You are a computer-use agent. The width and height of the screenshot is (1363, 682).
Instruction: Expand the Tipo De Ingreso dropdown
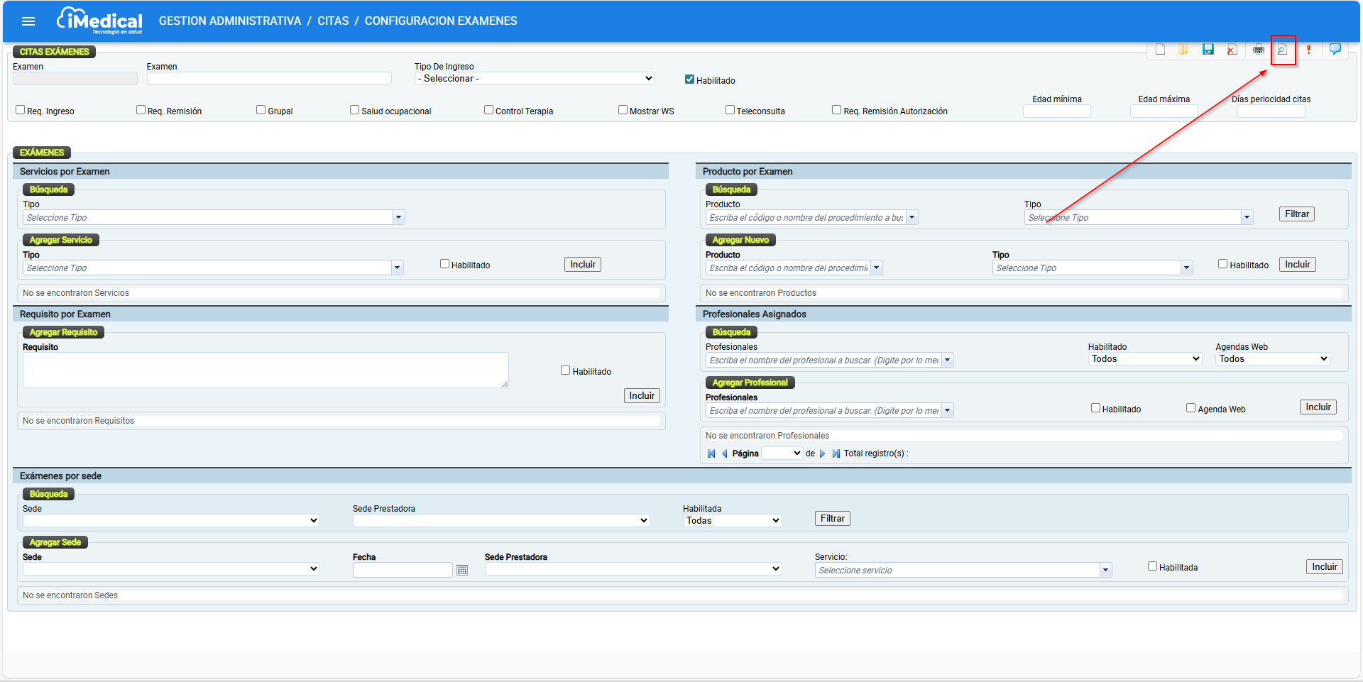click(534, 79)
